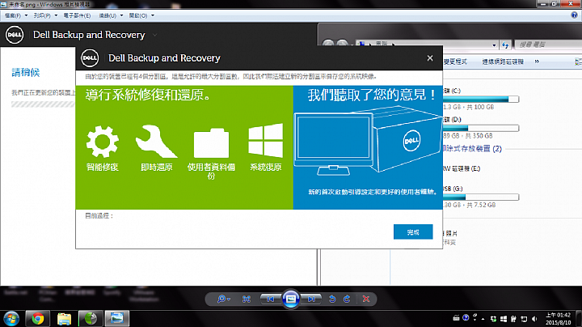Viewport: 582px width, 327px height.
Task: Open the 開啟(O) menu
Action: (x=138, y=15)
